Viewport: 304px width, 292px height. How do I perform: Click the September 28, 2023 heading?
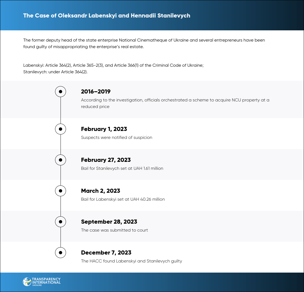[x=109, y=222]
